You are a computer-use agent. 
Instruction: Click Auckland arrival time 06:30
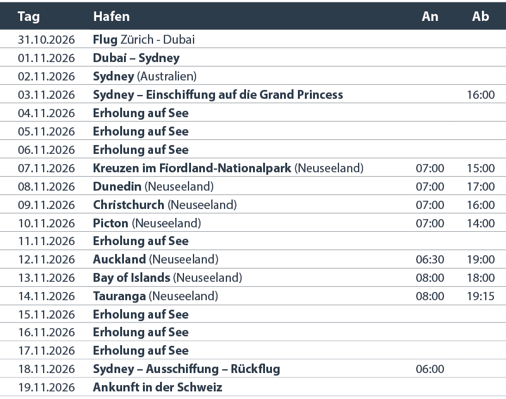pos(430,260)
